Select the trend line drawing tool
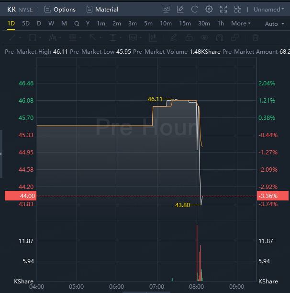Viewport: 290px width, 293px height. tap(12, 37)
